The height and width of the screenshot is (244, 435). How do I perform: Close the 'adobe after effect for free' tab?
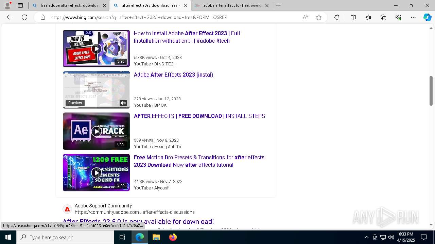pos(267,5)
